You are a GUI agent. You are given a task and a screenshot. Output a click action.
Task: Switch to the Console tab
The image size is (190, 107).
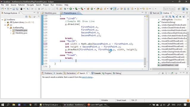pyautogui.click(x=96, y=73)
